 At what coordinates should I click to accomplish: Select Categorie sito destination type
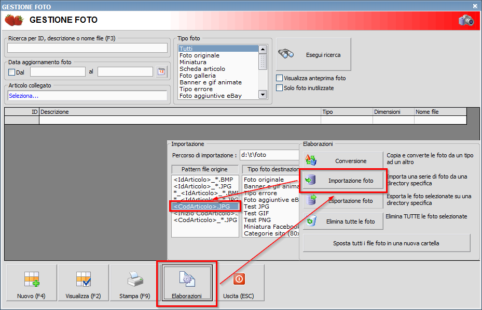coord(271,233)
